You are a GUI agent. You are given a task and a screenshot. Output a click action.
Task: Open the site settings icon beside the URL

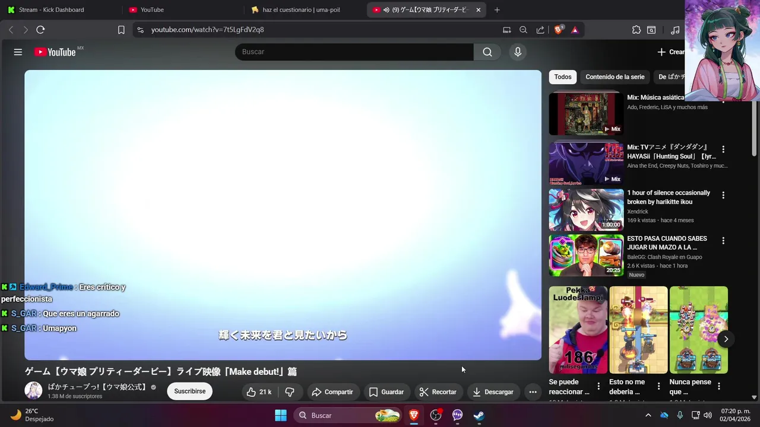click(x=140, y=30)
